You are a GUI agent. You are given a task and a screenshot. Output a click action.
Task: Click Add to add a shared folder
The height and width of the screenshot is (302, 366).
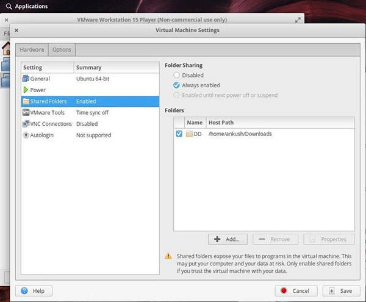point(228,239)
